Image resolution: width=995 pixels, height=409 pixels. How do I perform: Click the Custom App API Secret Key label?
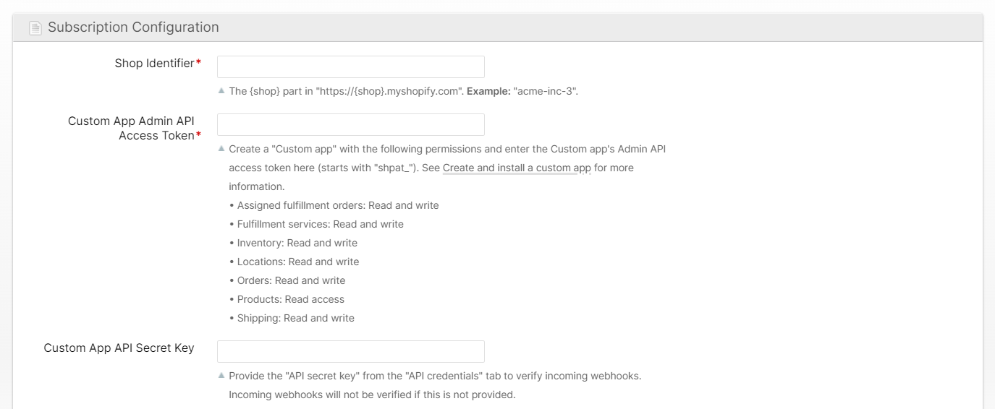(119, 348)
